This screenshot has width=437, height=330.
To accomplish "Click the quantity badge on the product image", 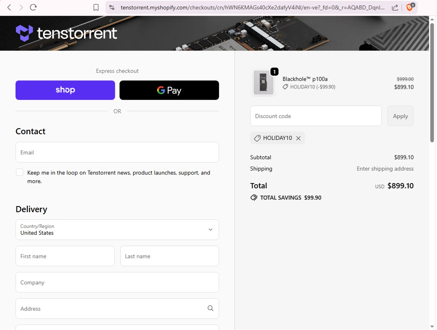I will tap(274, 72).
